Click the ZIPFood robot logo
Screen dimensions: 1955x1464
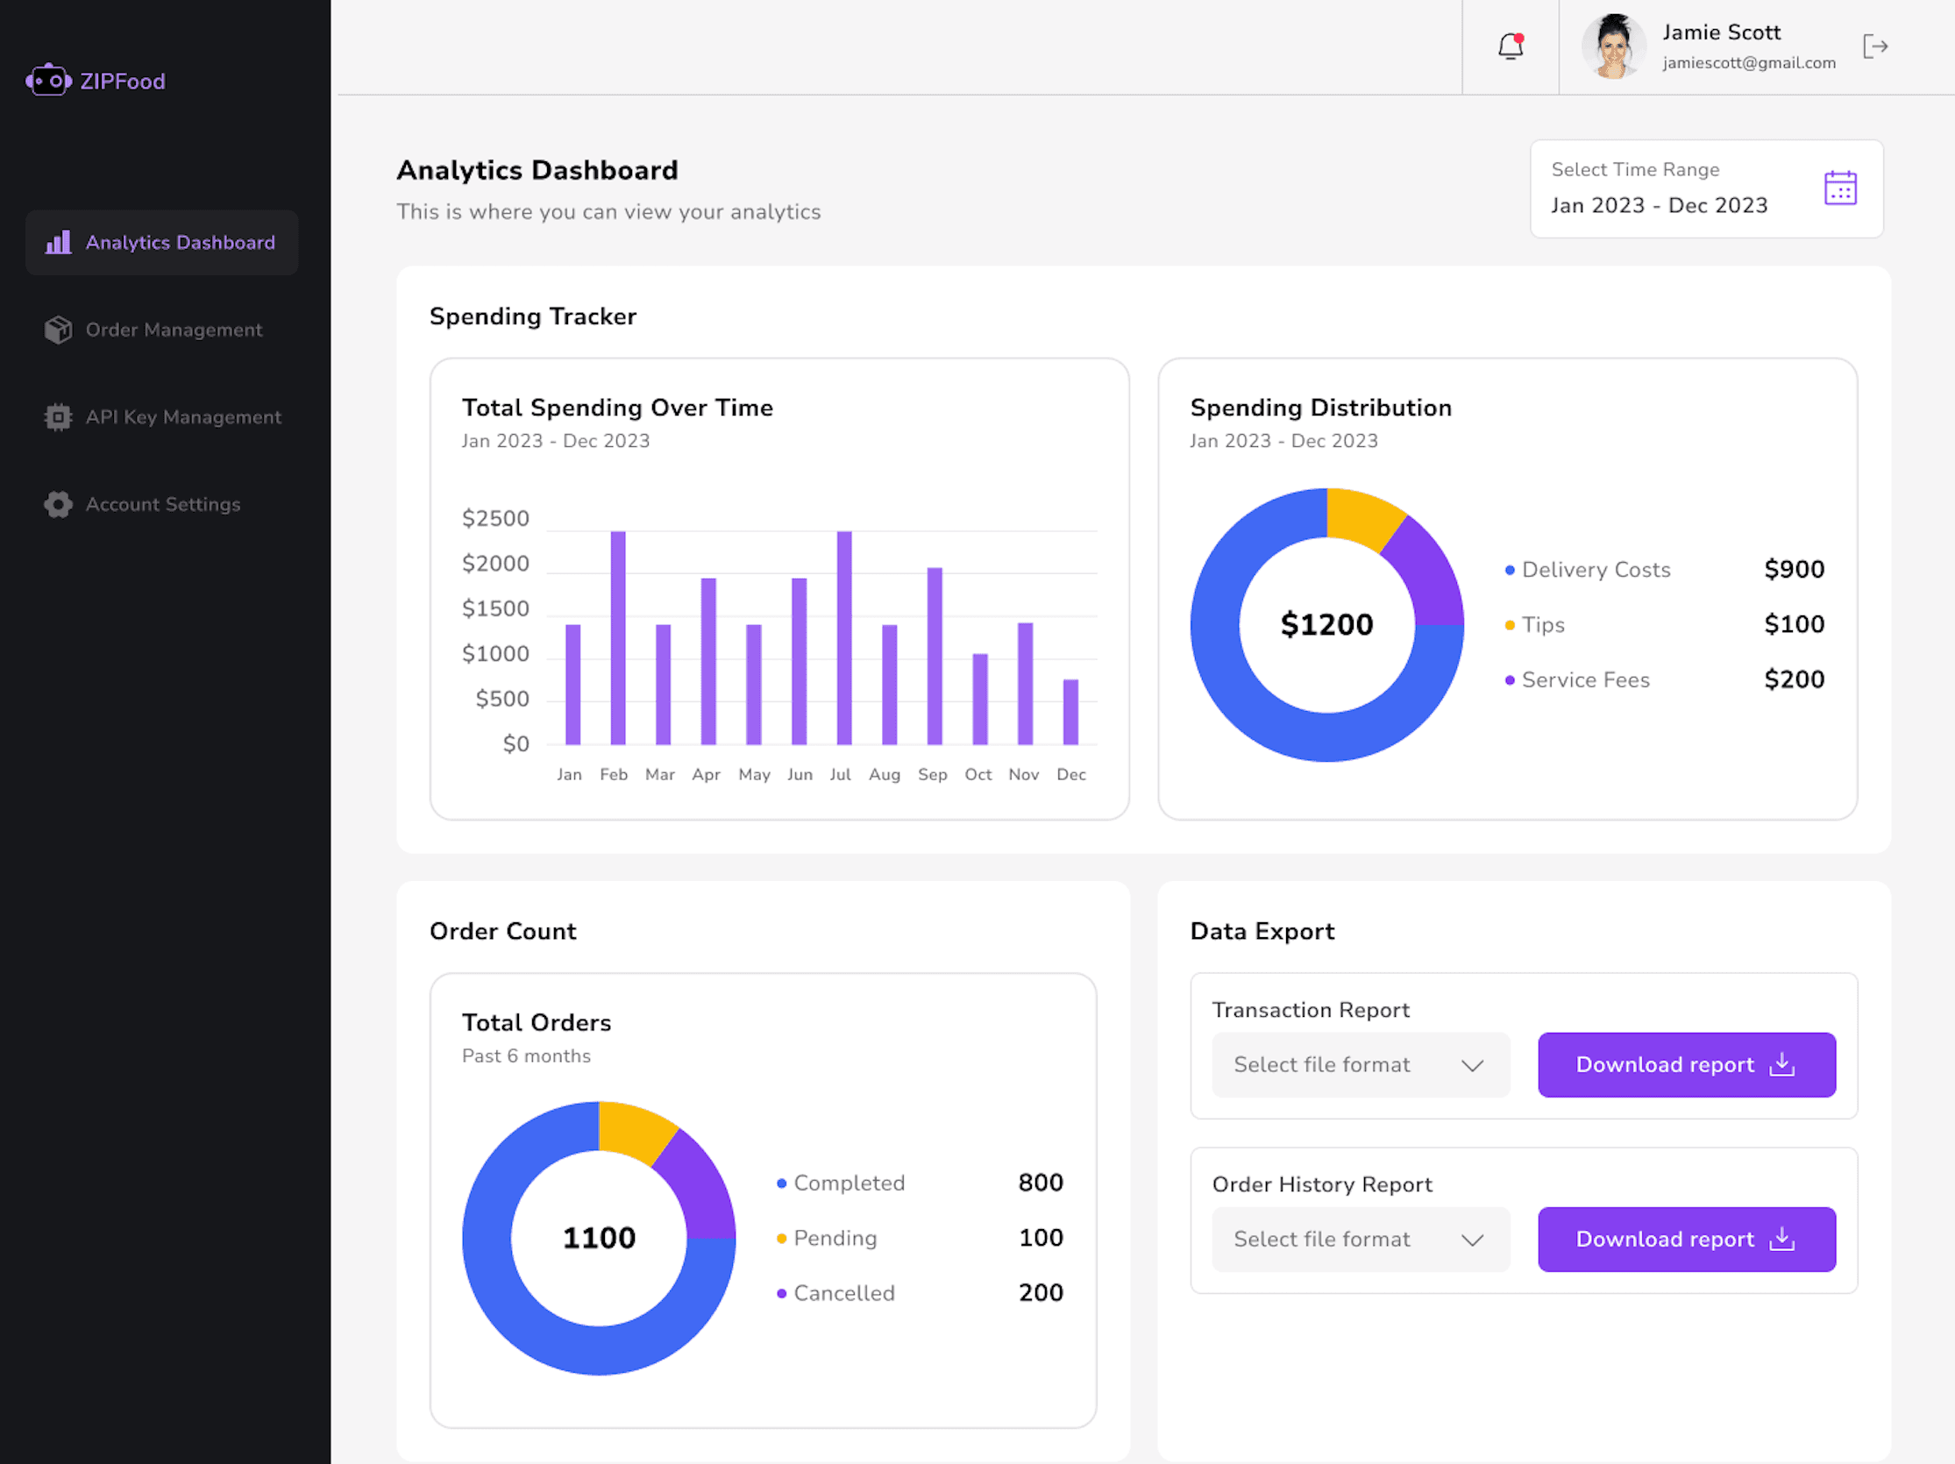tap(48, 81)
